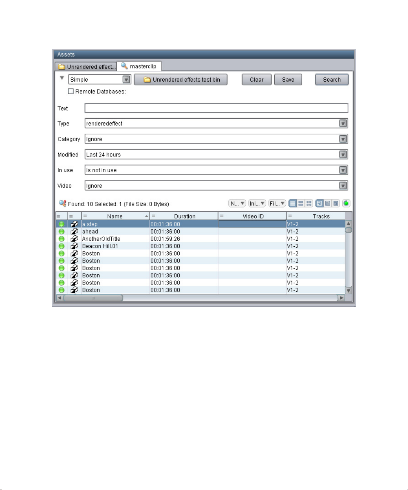408x490 pixels.
Task: Select the small thumbnail size icon
Action: 319,204
